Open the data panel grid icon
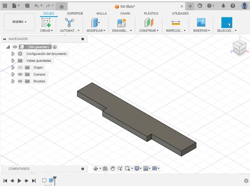The height and width of the screenshot is (186, 250). (x=5, y=6)
